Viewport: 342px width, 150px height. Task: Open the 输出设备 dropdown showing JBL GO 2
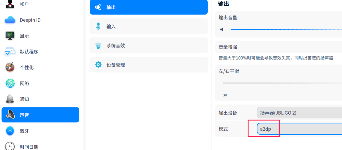[x=300, y=113]
